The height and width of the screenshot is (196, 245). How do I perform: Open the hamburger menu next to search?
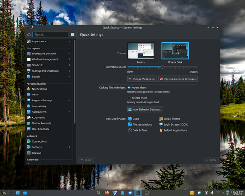73,35
